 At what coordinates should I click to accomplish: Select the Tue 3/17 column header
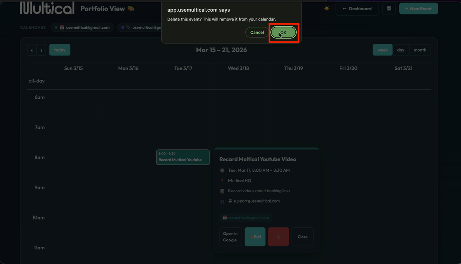point(183,68)
